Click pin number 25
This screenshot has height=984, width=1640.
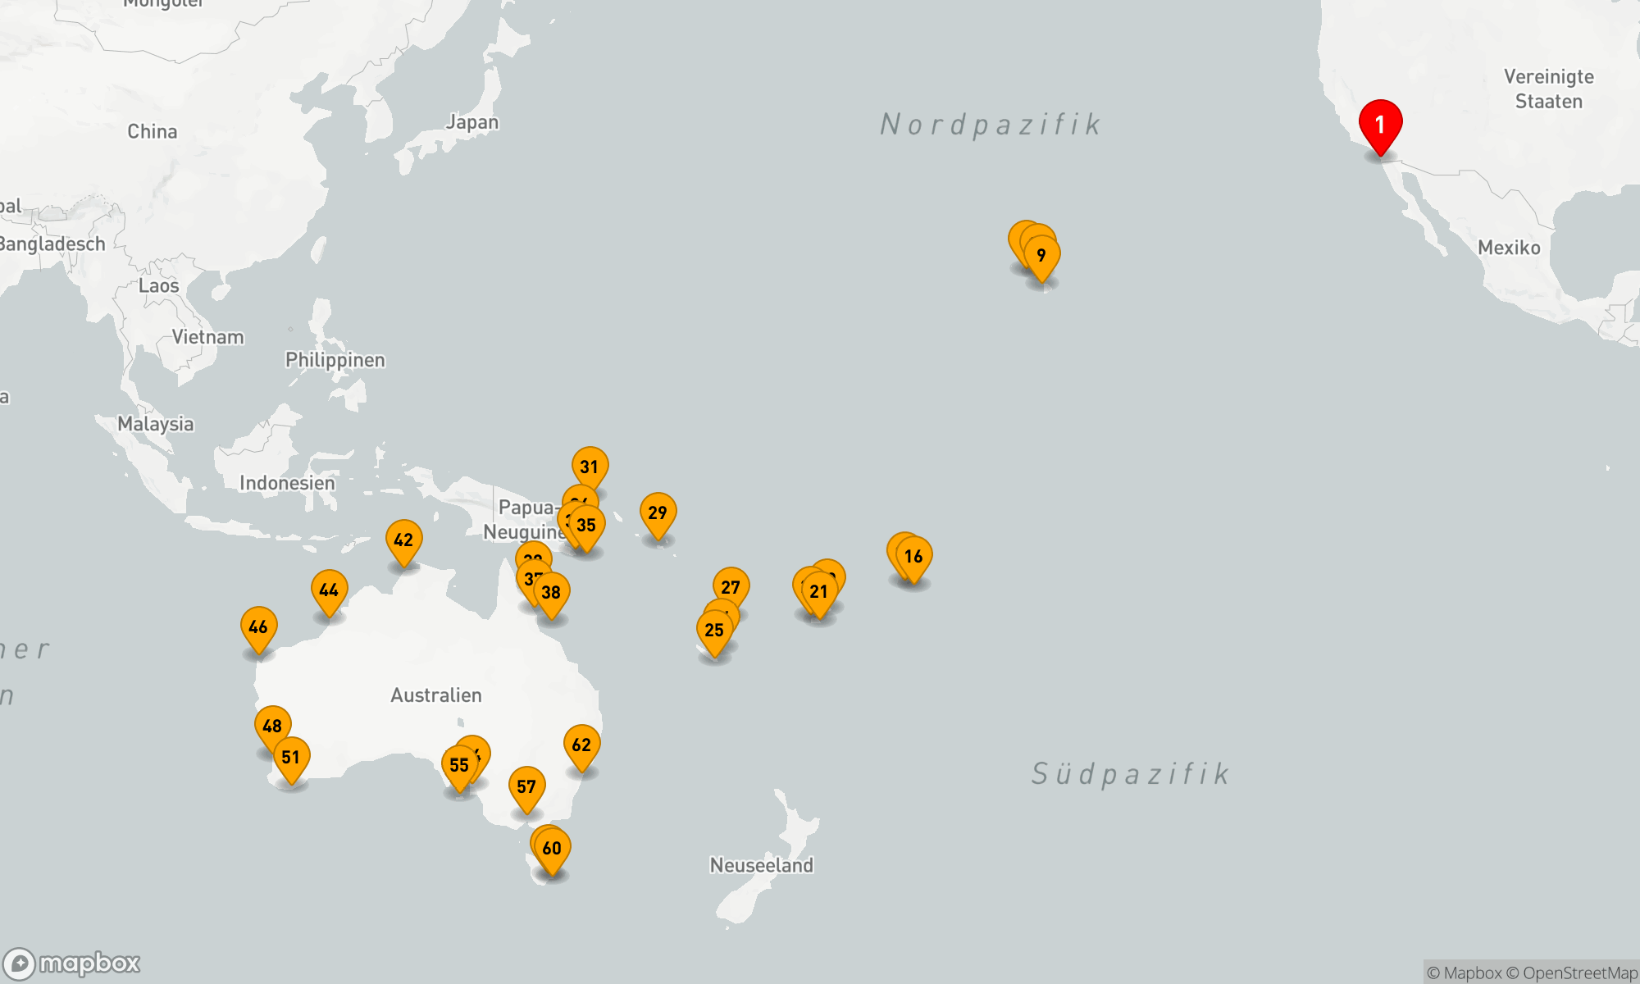(x=714, y=631)
